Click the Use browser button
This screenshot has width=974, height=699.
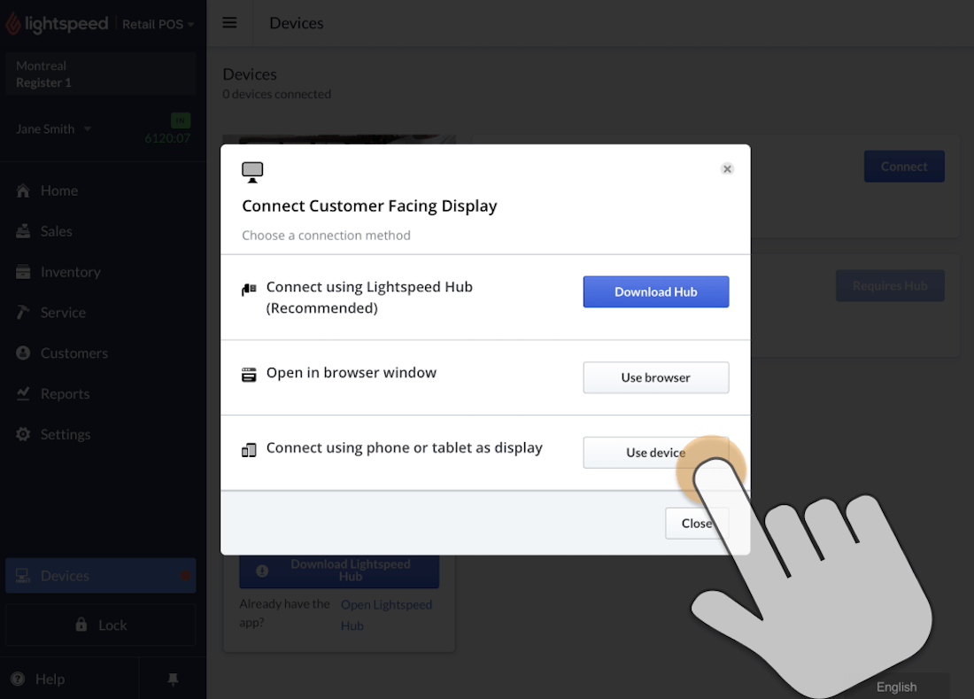pos(655,377)
